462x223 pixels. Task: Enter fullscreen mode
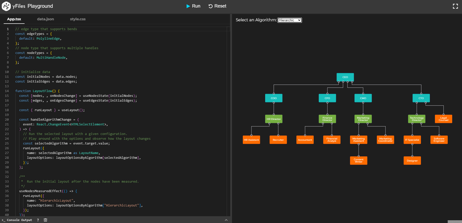tap(455, 6)
